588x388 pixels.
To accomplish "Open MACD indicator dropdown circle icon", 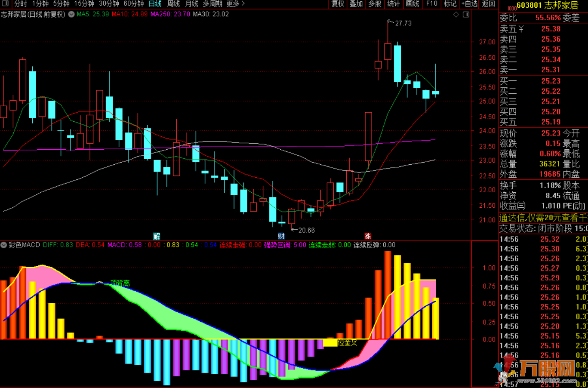I will [x=4, y=245].
